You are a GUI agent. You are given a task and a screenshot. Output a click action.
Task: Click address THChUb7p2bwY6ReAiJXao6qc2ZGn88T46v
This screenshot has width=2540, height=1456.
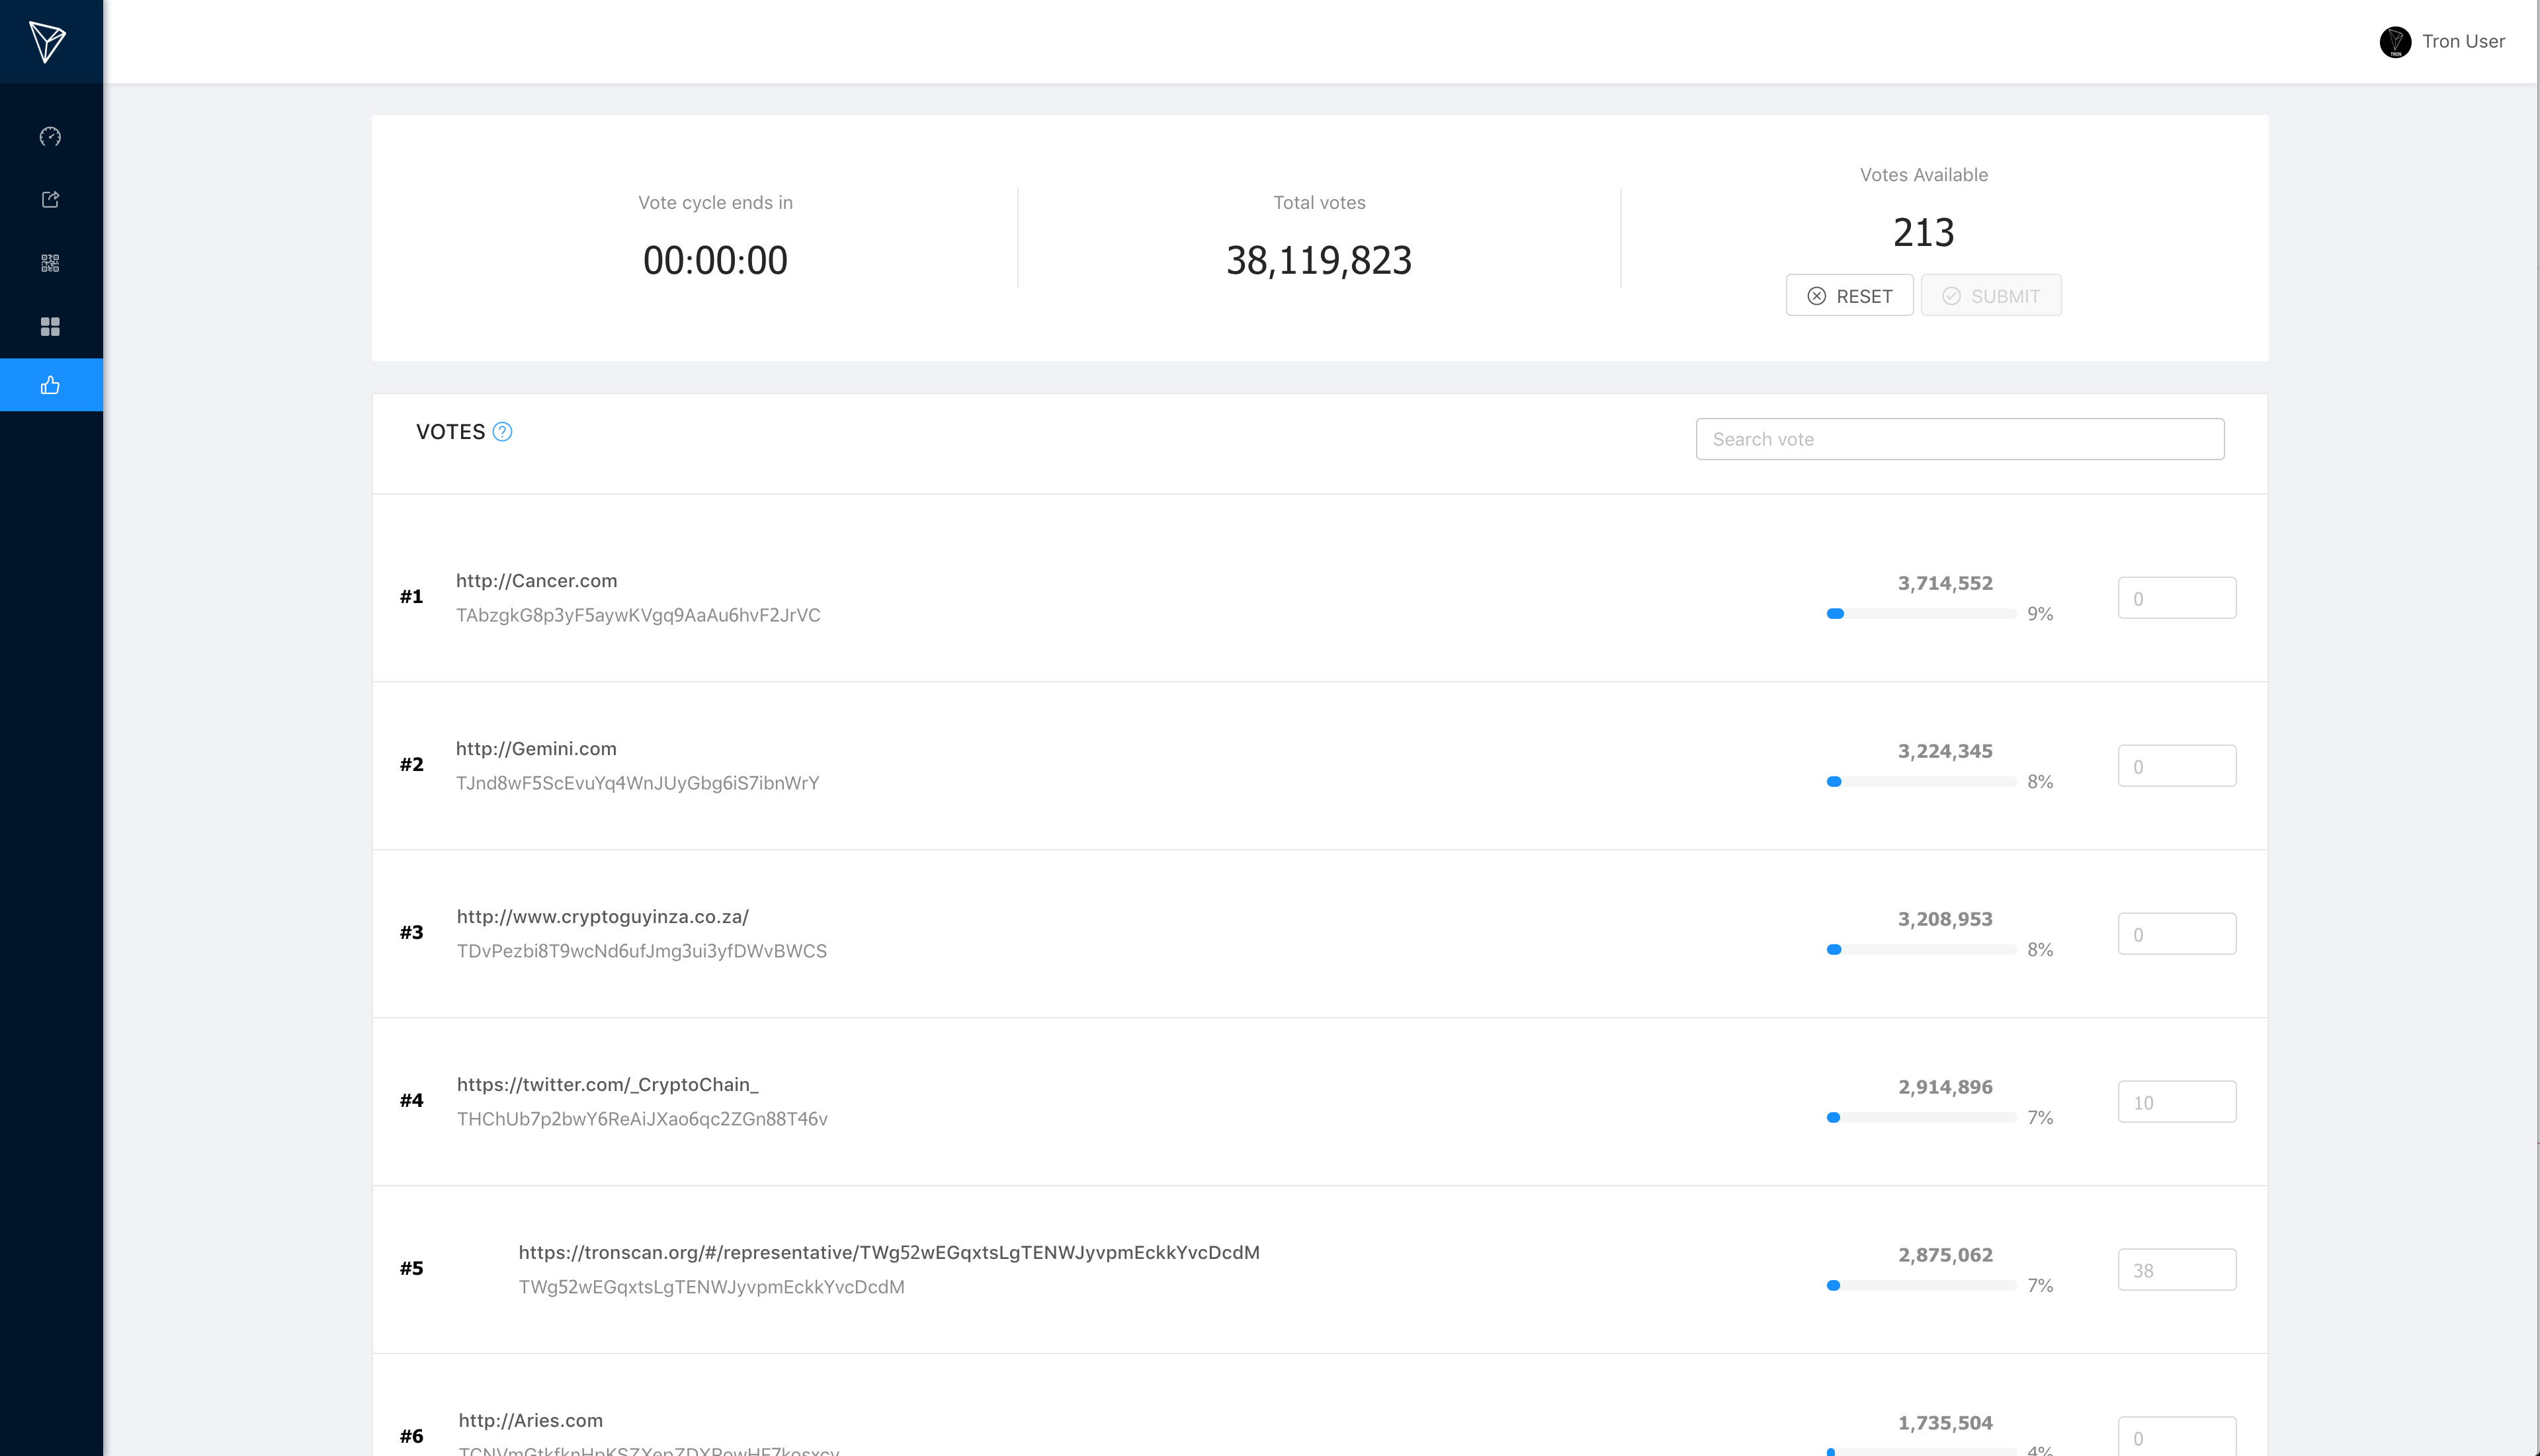[642, 1119]
